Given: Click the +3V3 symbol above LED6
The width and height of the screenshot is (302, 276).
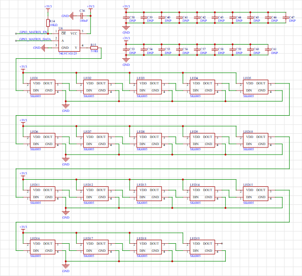Looking at the screenshot, I should tap(23, 121).
